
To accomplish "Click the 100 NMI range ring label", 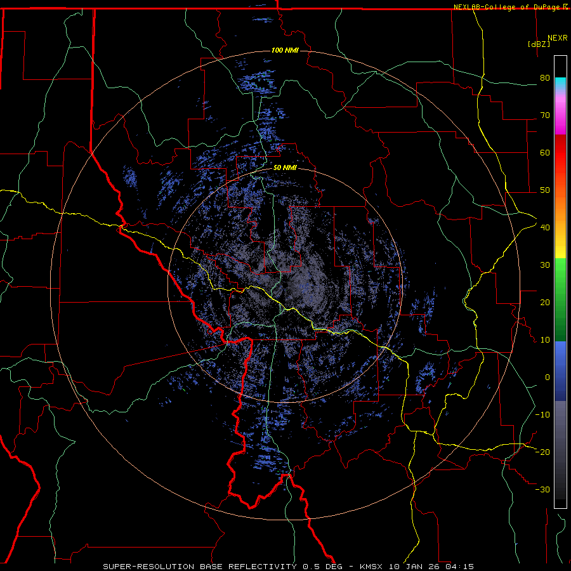I will click(285, 50).
